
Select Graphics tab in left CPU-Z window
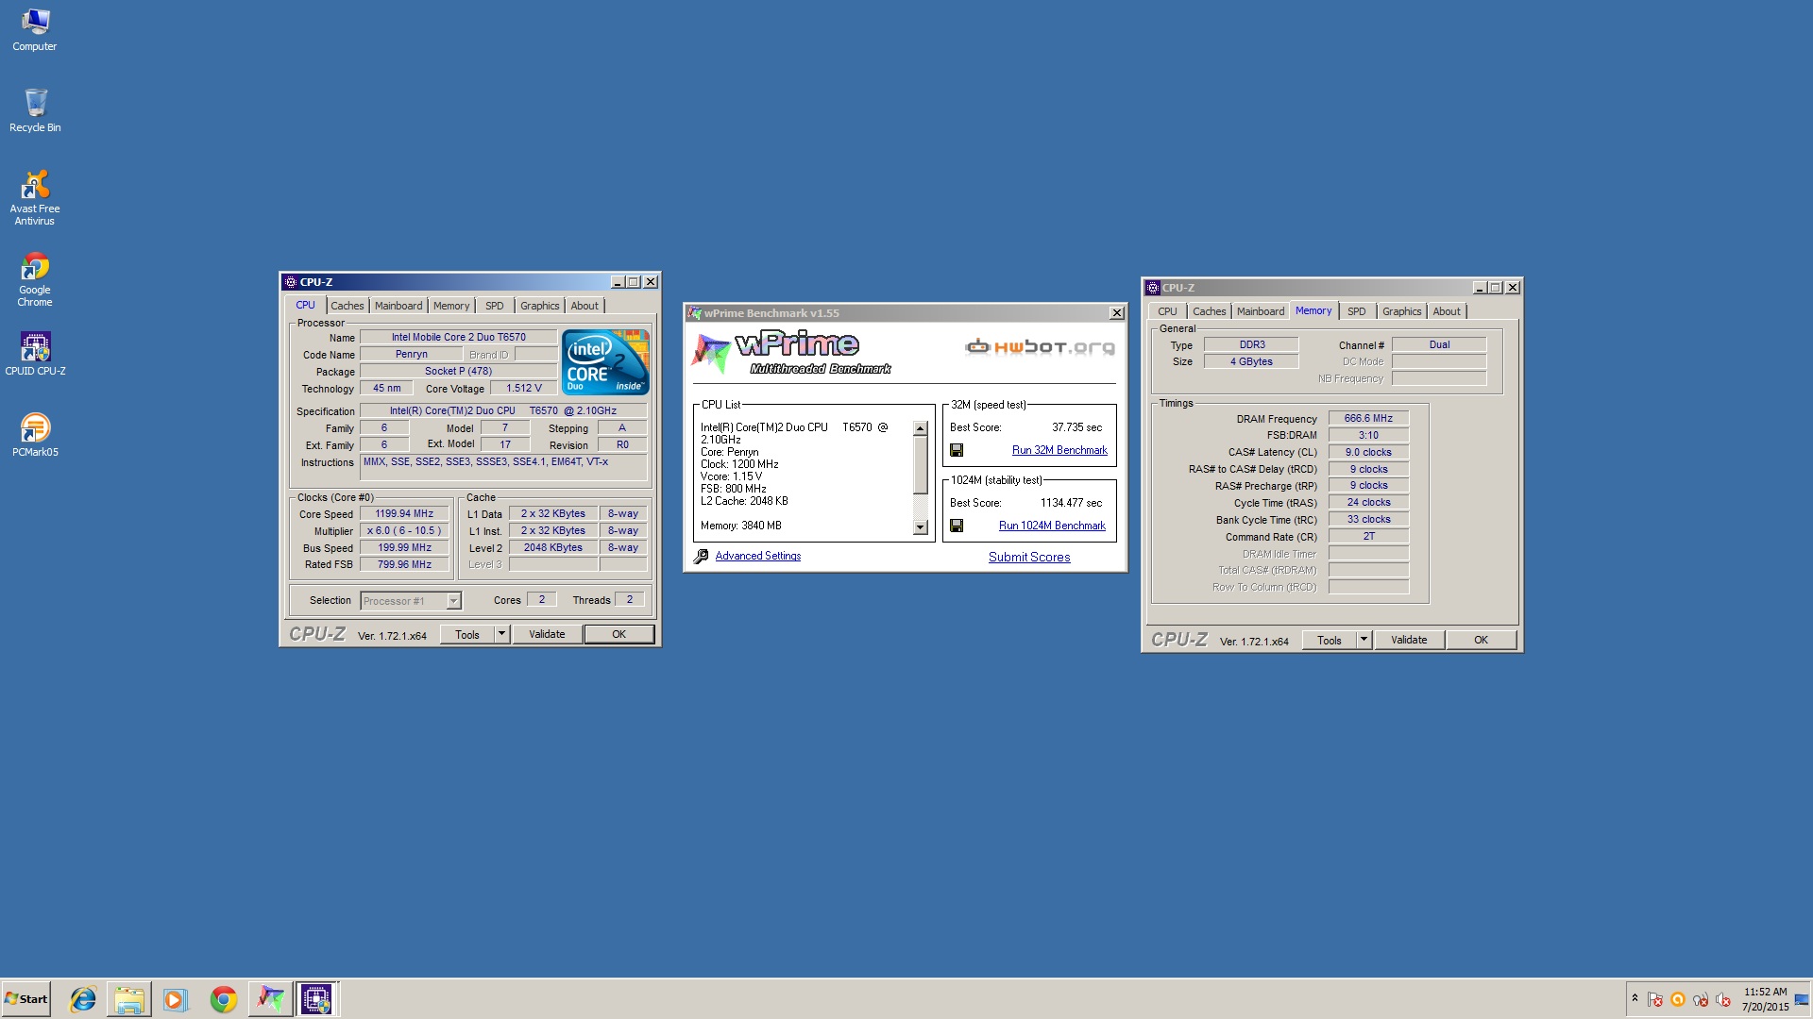(x=540, y=307)
